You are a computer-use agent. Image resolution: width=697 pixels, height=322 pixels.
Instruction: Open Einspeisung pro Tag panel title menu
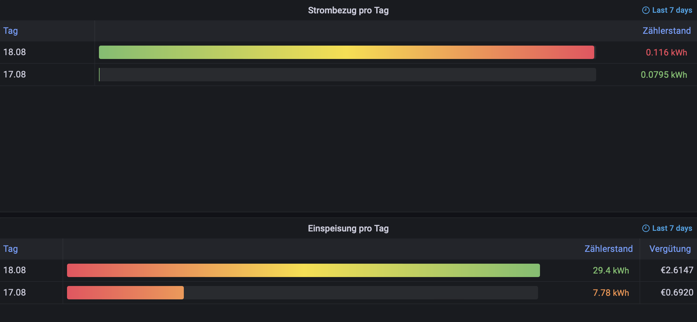coord(348,229)
